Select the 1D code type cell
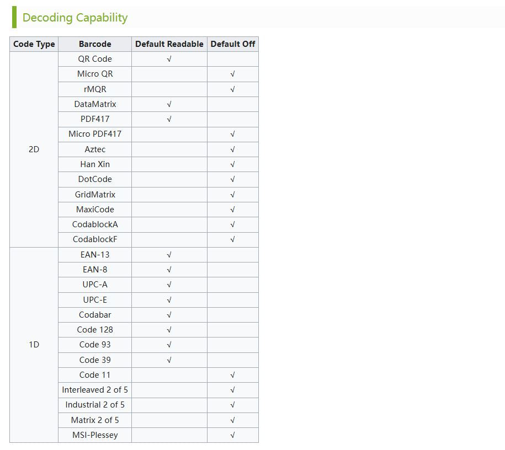Screen dimensions: 505x450 (34, 345)
